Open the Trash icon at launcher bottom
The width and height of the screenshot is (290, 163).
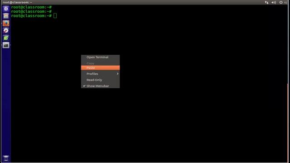click(x=6, y=158)
